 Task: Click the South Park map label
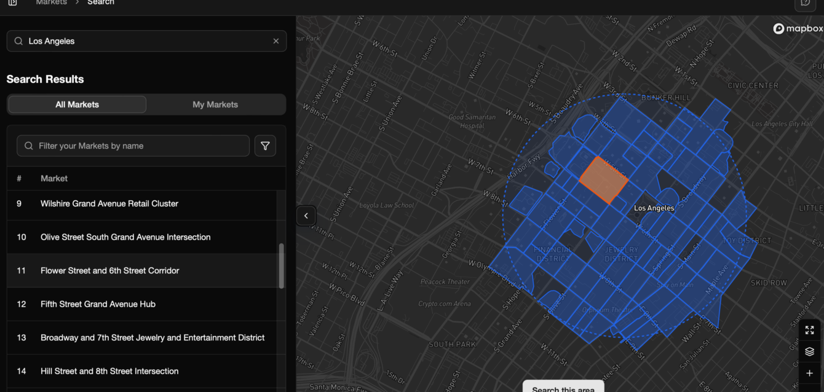454,345
